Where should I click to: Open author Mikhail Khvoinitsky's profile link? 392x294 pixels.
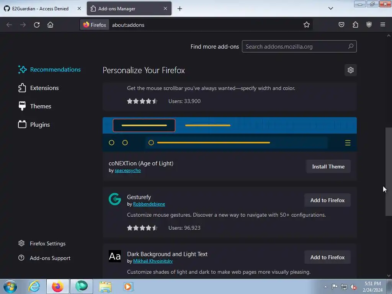coord(153,261)
